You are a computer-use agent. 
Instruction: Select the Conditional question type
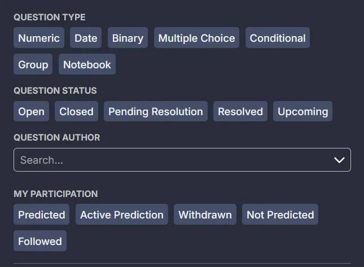(277, 38)
